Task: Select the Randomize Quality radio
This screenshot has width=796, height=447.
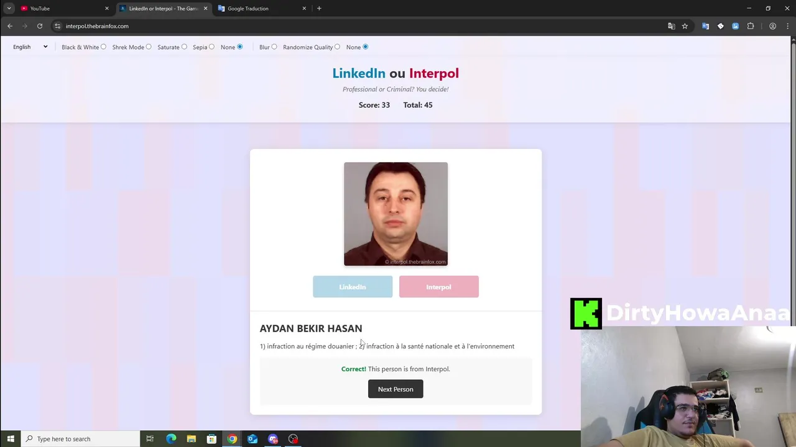Action: [x=338, y=47]
